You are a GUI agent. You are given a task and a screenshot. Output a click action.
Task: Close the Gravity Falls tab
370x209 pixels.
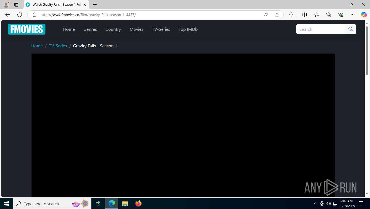(x=85, y=5)
